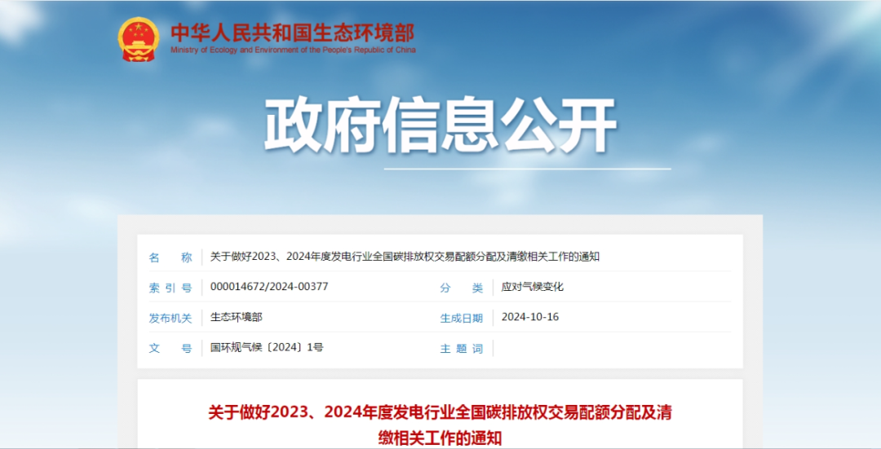Click the 文号 field label
The width and height of the screenshot is (881, 449).
coord(170,348)
